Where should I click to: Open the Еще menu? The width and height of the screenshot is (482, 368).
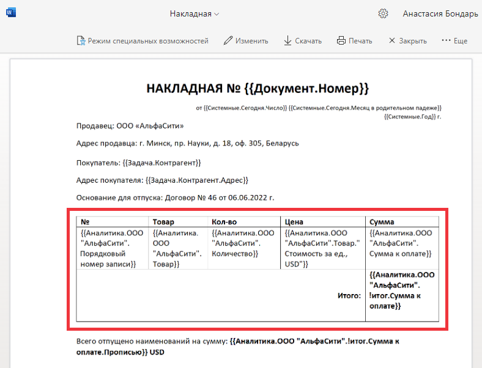pos(454,40)
